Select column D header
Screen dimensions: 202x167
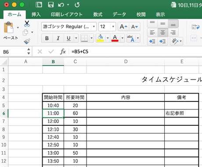tap(126, 62)
